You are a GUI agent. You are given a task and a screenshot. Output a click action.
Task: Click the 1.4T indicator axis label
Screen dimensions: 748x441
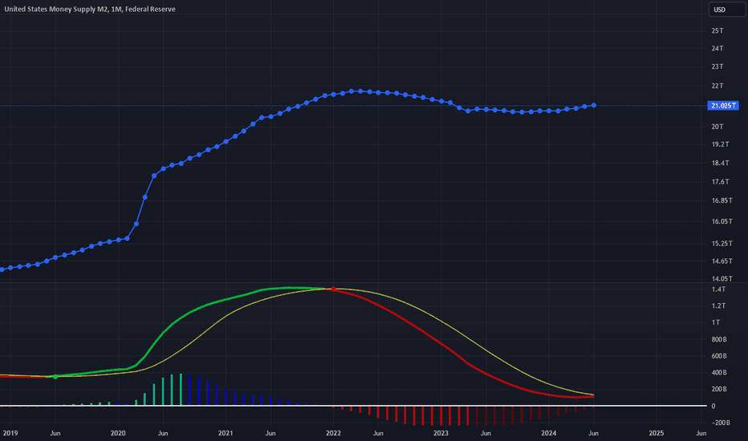pyautogui.click(x=719, y=289)
